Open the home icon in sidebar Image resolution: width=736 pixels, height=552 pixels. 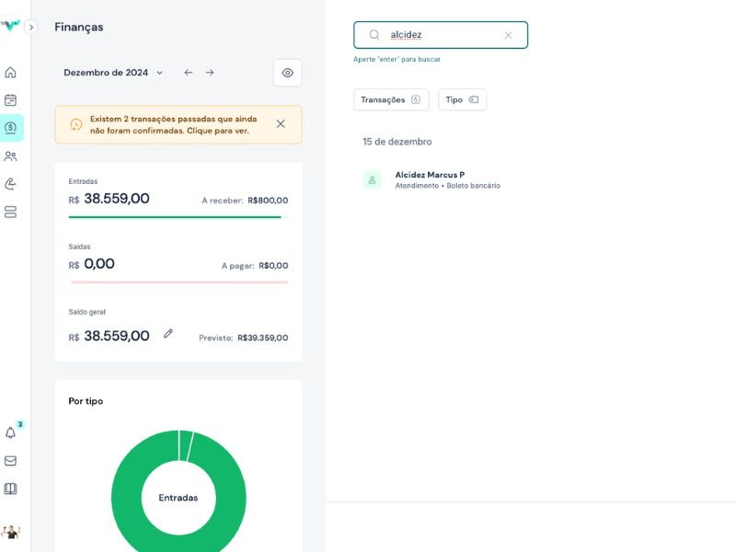[x=11, y=73]
